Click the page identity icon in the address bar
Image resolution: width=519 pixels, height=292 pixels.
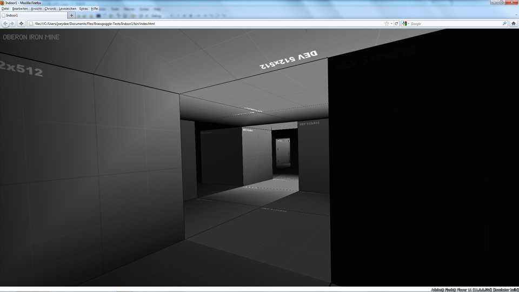pyautogui.click(x=32, y=24)
